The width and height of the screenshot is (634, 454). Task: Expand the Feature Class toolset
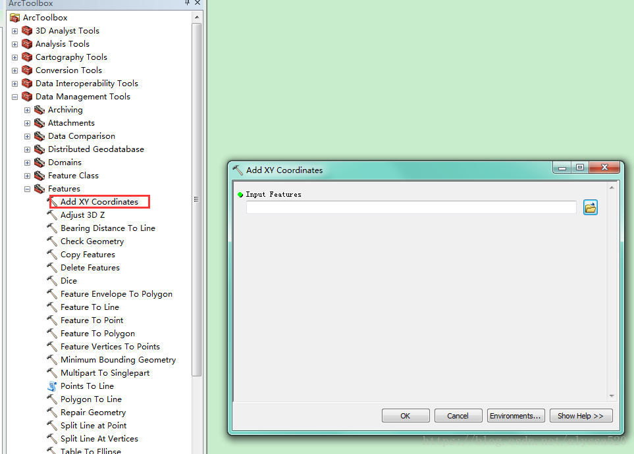click(x=28, y=176)
